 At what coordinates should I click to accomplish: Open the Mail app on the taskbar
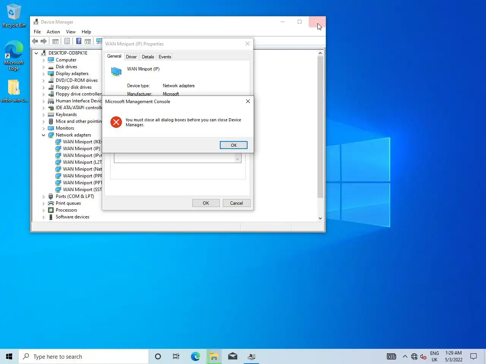(232, 356)
